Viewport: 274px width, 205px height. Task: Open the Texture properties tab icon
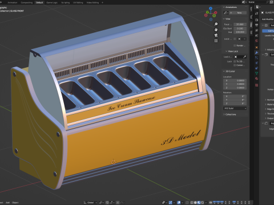pos(257,85)
